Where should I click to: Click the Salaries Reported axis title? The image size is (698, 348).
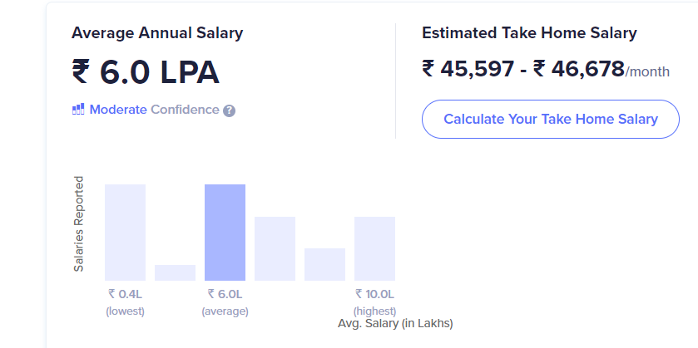pos(79,224)
